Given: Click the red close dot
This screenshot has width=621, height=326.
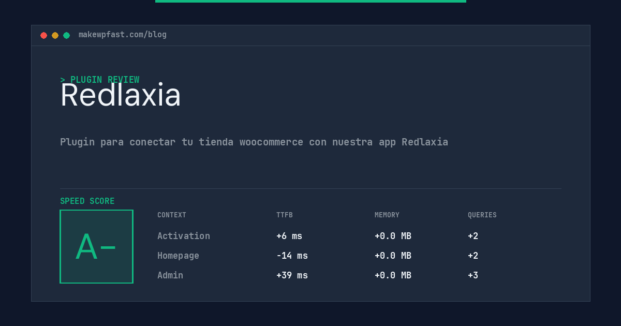Looking at the screenshot, I should (43, 35).
